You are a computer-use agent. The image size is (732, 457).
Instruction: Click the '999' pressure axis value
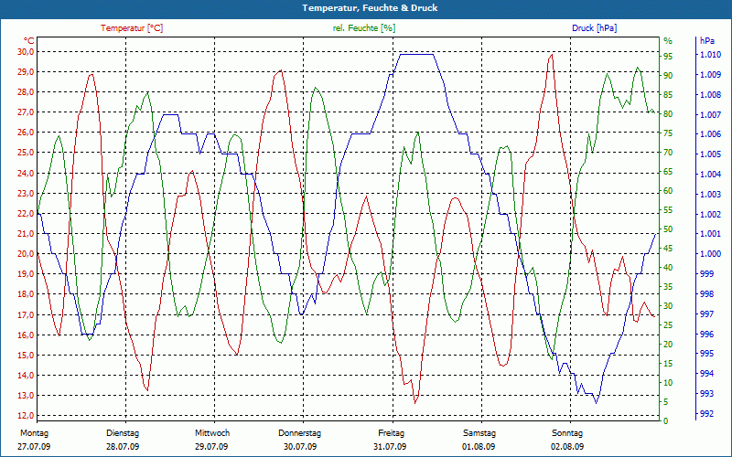[x=705, y=274]
